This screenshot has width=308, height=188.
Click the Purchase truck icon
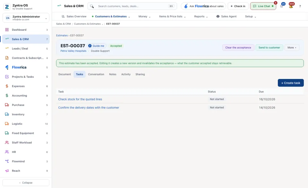pyautogui.click(x=7, y=105)
